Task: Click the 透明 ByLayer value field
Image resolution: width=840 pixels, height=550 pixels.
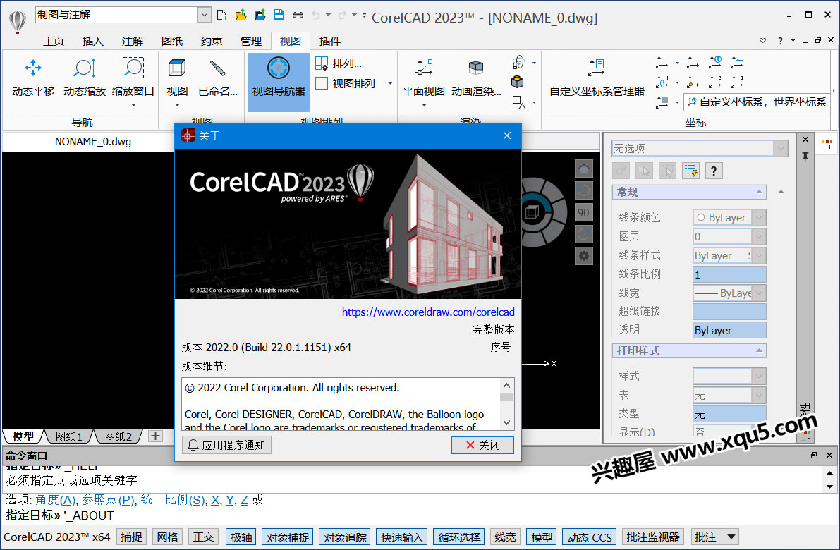Action: click(729, 331)
